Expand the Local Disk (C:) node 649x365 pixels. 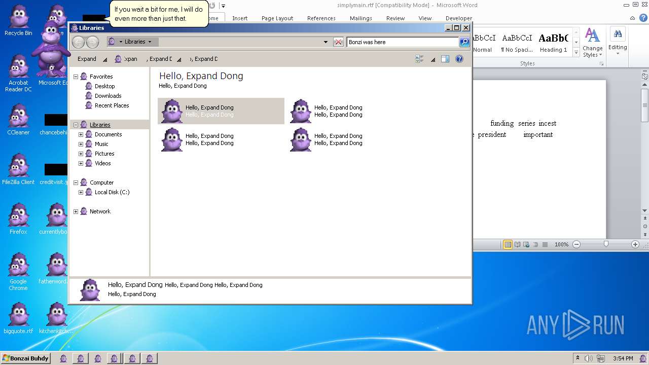tap(81, 192)
